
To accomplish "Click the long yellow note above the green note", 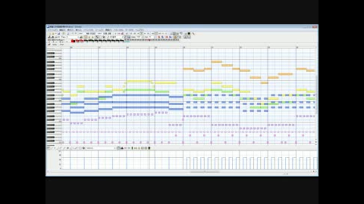I will pyautogui.click(x=139, y=81).
